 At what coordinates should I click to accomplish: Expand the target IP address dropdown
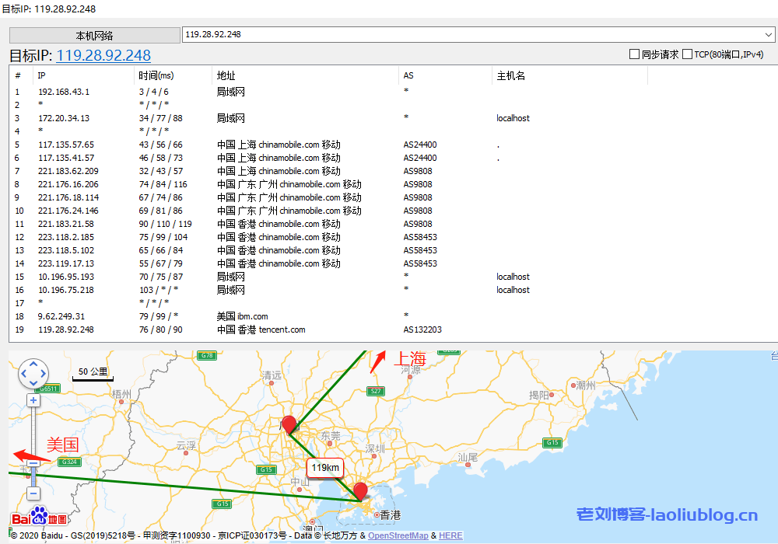[769, 35]
